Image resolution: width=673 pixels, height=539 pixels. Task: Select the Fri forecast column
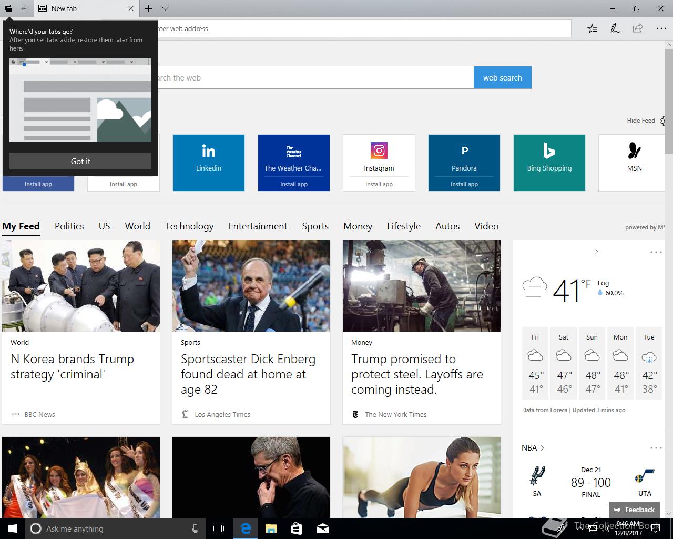535,364
